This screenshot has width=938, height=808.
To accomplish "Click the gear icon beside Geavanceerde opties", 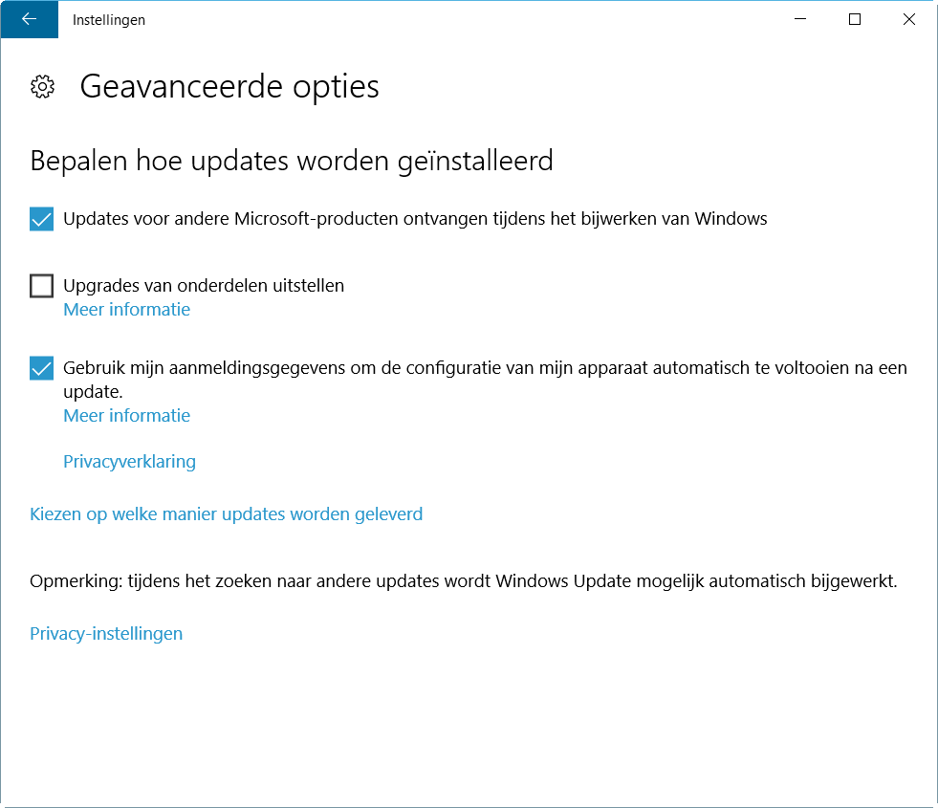I will click(x=42, y=87).
